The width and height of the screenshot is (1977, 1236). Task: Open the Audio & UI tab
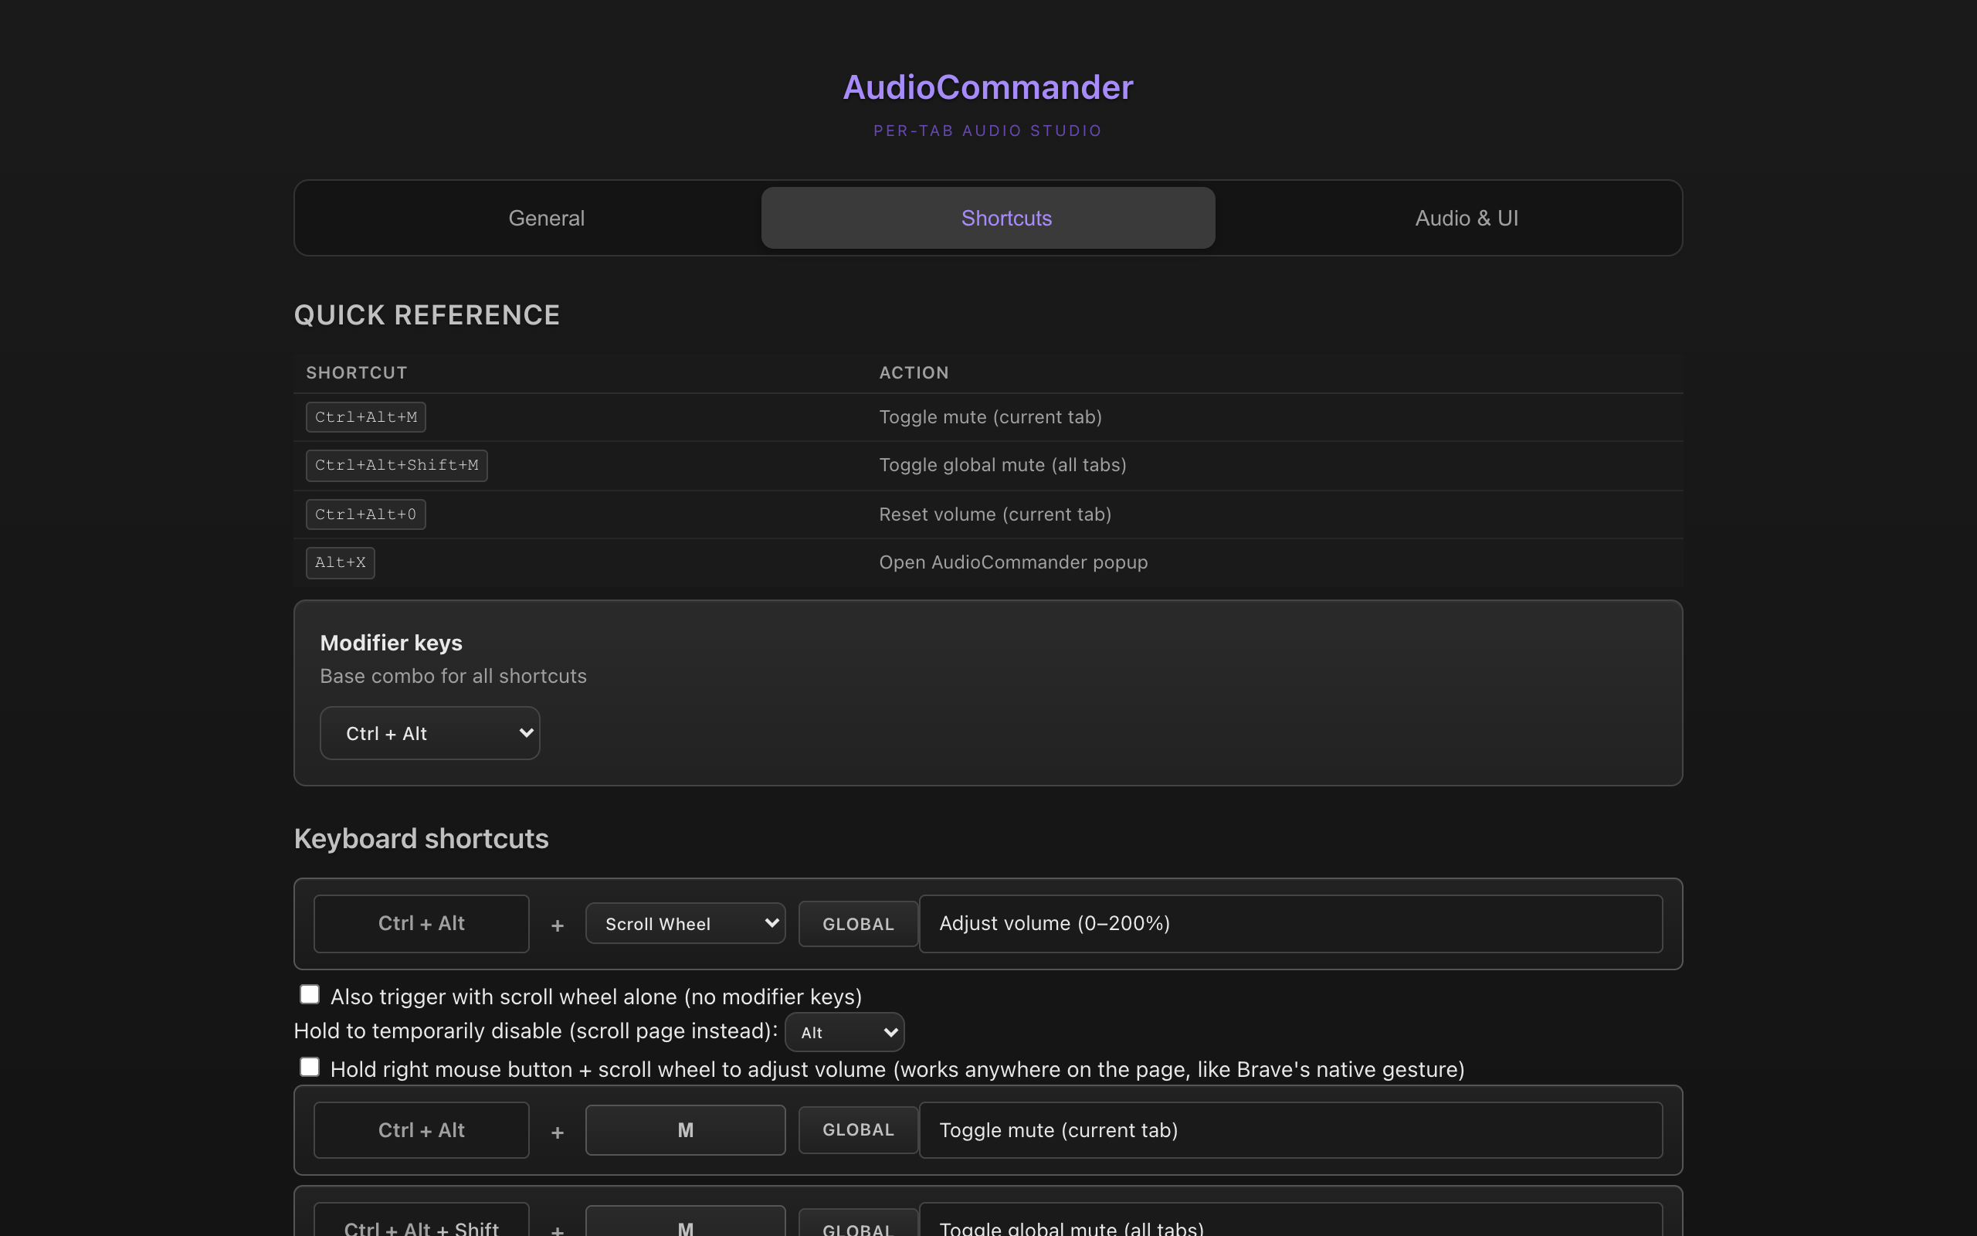point(1466,219)
